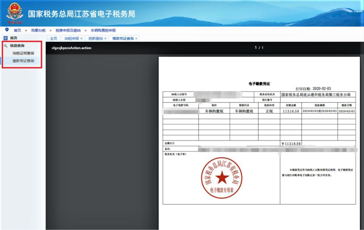This screenshot has height=230, width=364.
Task: Select the 缴款凭证查询 tab
Action: click(123, 38)
